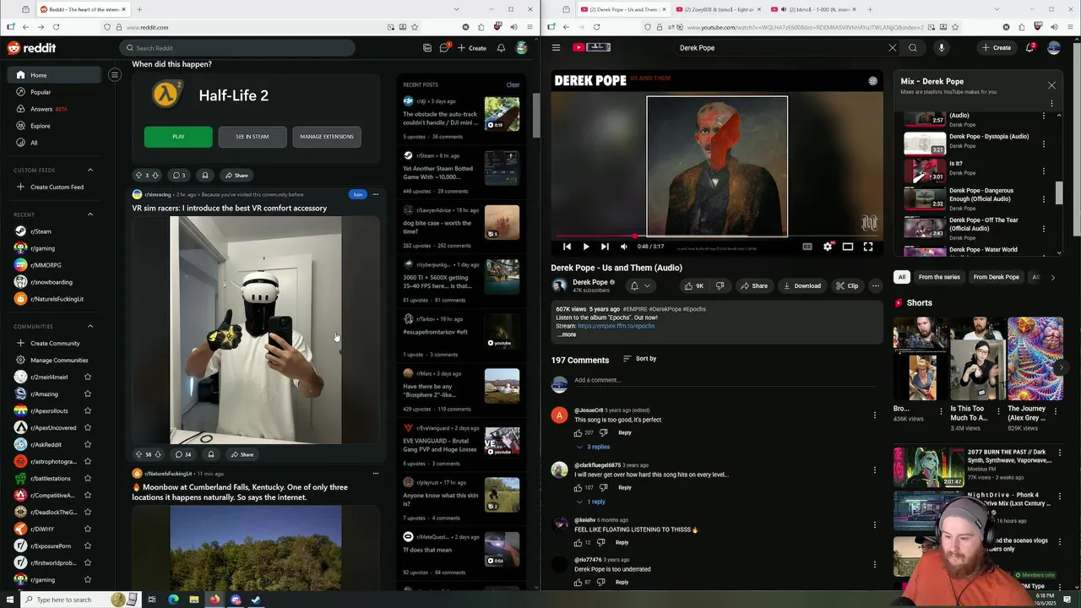Go to the previous video in the player

(567, 247)
